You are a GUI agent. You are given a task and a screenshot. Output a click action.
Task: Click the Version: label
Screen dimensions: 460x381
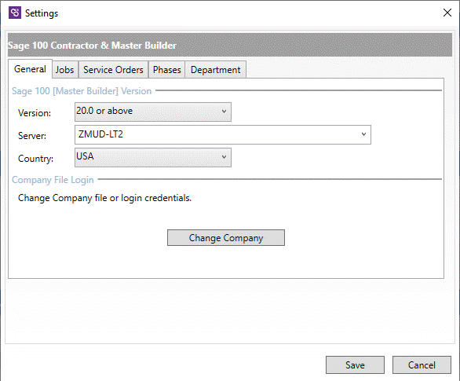coord(35,113)
